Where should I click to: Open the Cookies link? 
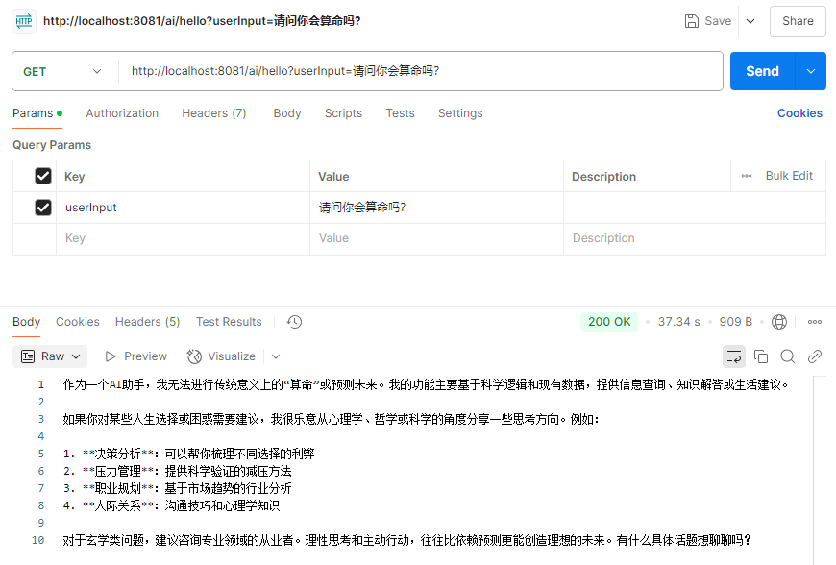799,113
